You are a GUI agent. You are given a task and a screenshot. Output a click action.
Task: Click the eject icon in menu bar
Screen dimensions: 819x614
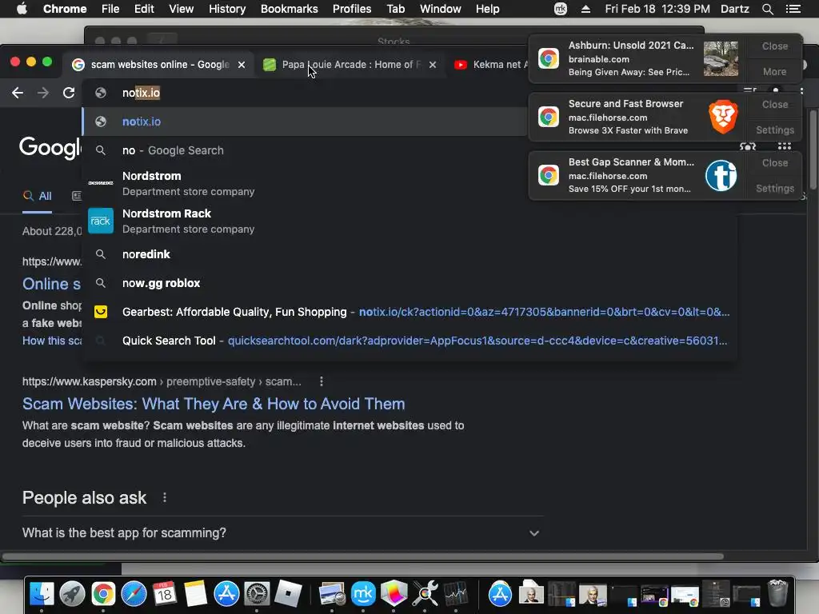(585, 9)
